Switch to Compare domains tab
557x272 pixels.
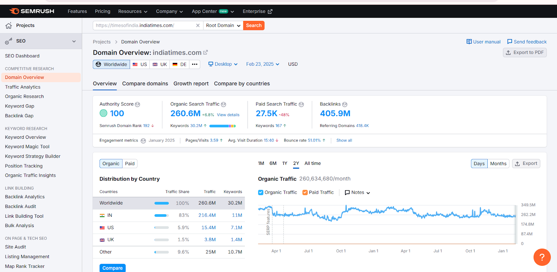[145, 83]
